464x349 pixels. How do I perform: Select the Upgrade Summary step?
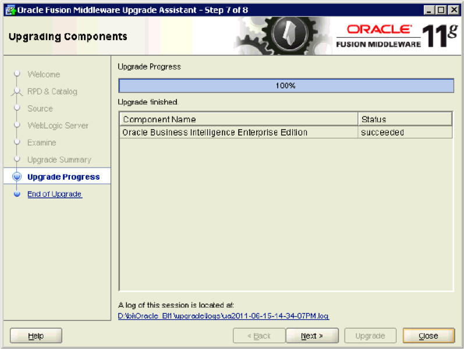pos(59,160)
